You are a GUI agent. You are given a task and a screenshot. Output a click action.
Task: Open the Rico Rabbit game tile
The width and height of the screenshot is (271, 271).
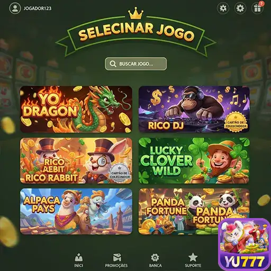pyautogui.click(x=76, y=161)
